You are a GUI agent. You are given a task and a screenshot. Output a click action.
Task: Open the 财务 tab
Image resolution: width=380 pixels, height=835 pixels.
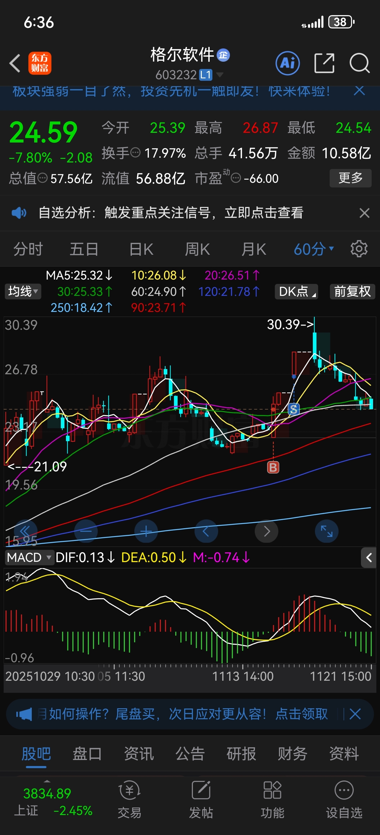293,754
